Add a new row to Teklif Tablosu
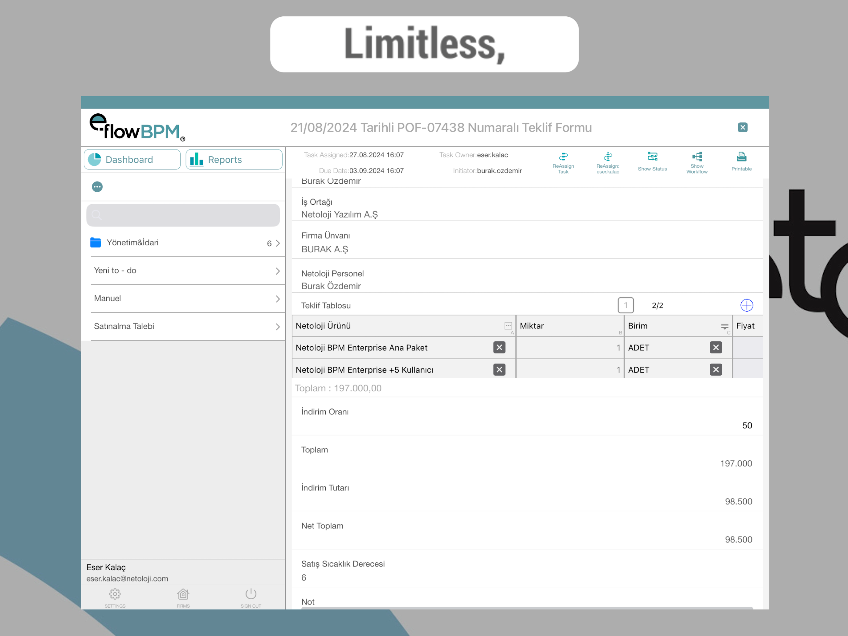848x636 pixels. [746, 305]
